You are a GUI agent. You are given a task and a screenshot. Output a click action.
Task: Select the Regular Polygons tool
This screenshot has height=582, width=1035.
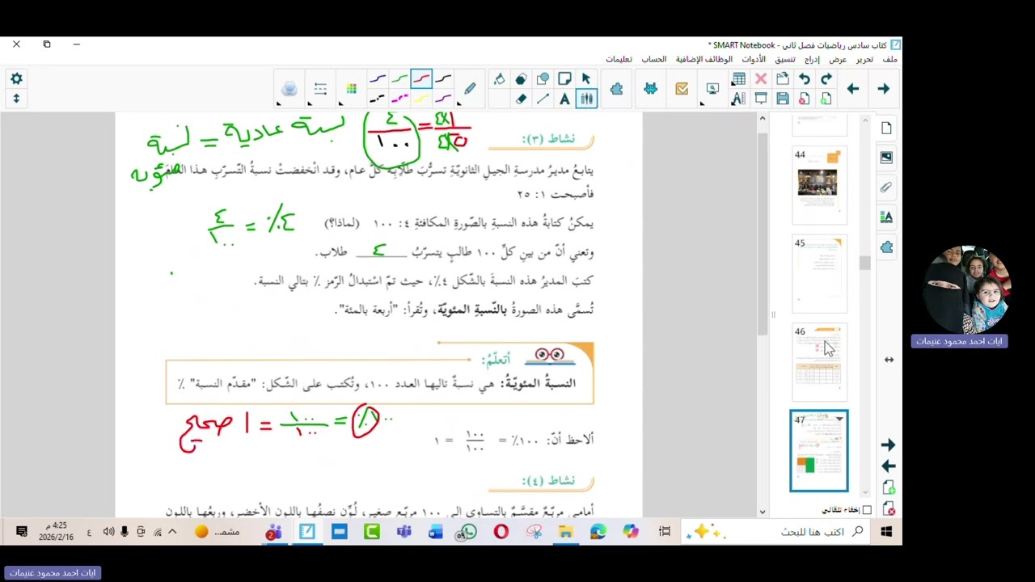tap(521, 79)
